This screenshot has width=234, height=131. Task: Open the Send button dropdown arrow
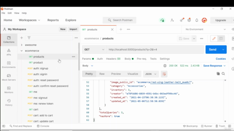tap(223, 49)
